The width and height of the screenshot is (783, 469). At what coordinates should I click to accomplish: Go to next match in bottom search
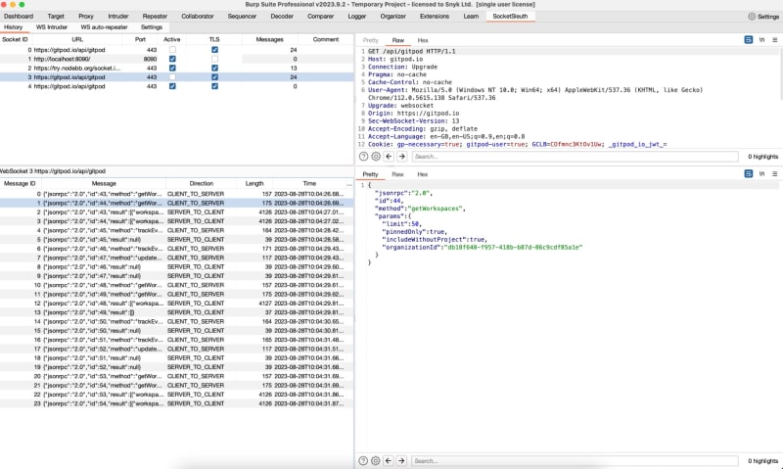coord(401,460)
